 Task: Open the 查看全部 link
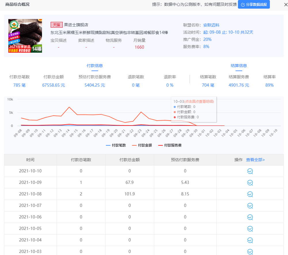(255, 160)
